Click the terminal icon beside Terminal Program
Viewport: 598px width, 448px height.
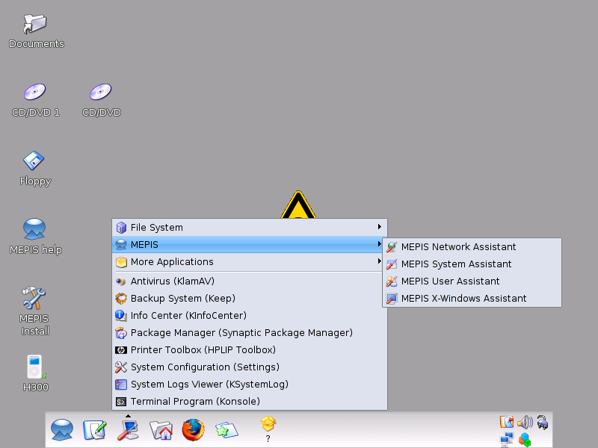[x=121, y=402]
